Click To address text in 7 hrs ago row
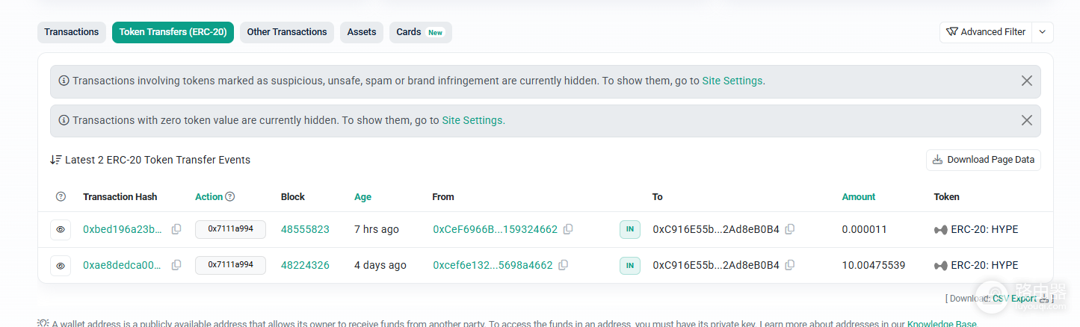This screenshot has height=327, width=1080. [x=716, y=229]
